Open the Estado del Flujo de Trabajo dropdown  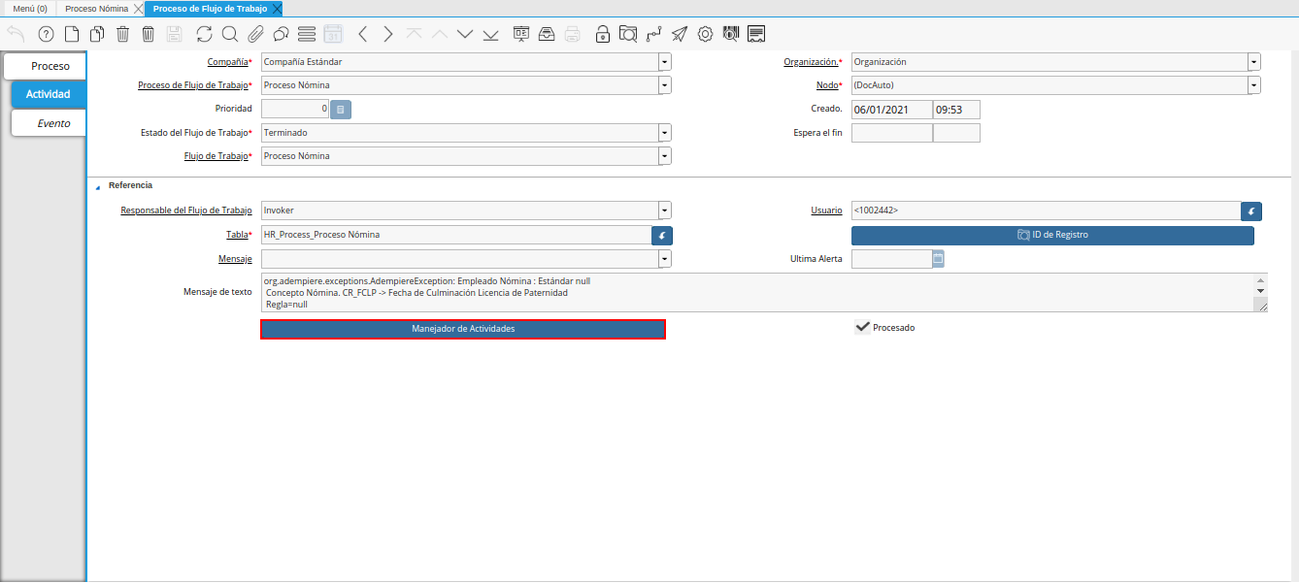point(664,133)
